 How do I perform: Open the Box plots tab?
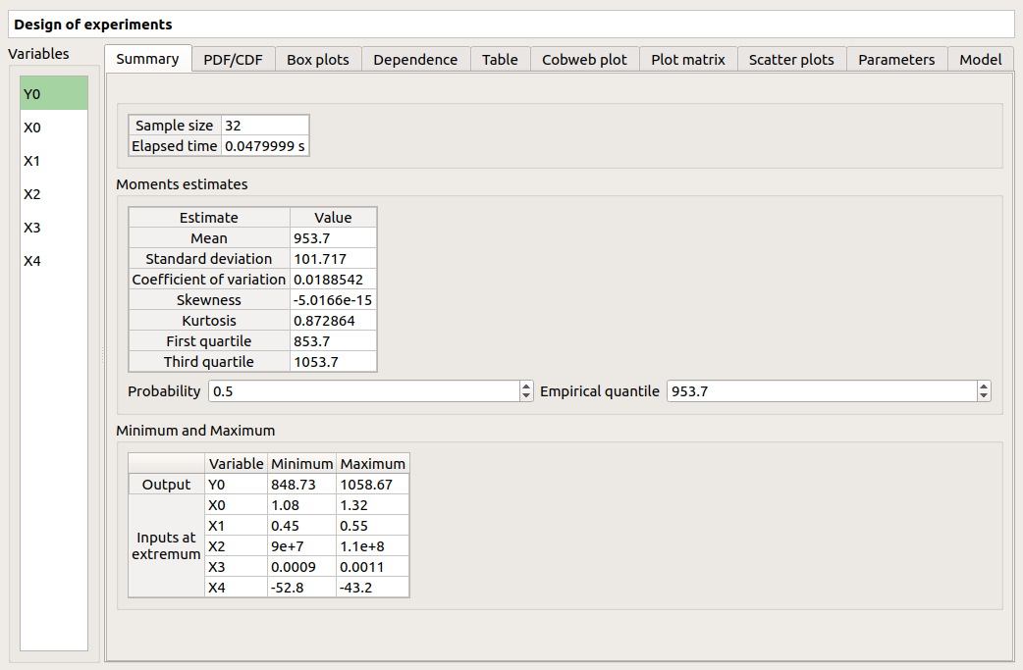tap(317, 60)
